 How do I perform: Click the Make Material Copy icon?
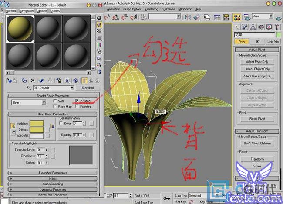pos(41,80)
